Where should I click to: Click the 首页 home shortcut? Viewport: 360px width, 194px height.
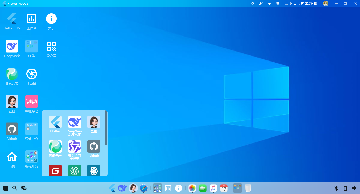pos(12,157)
